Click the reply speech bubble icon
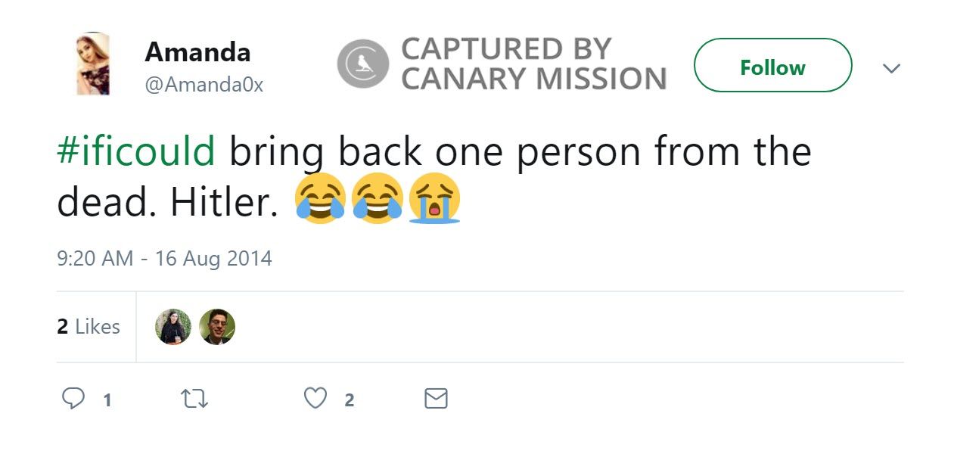This screenshot has height=454, width=954. (73, 399)
